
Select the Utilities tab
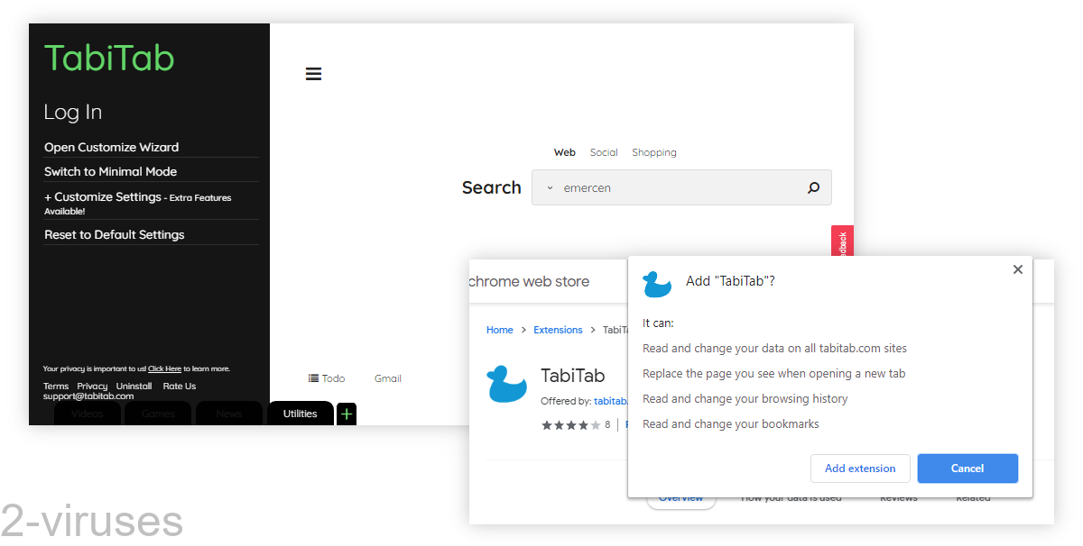[301, 414]
